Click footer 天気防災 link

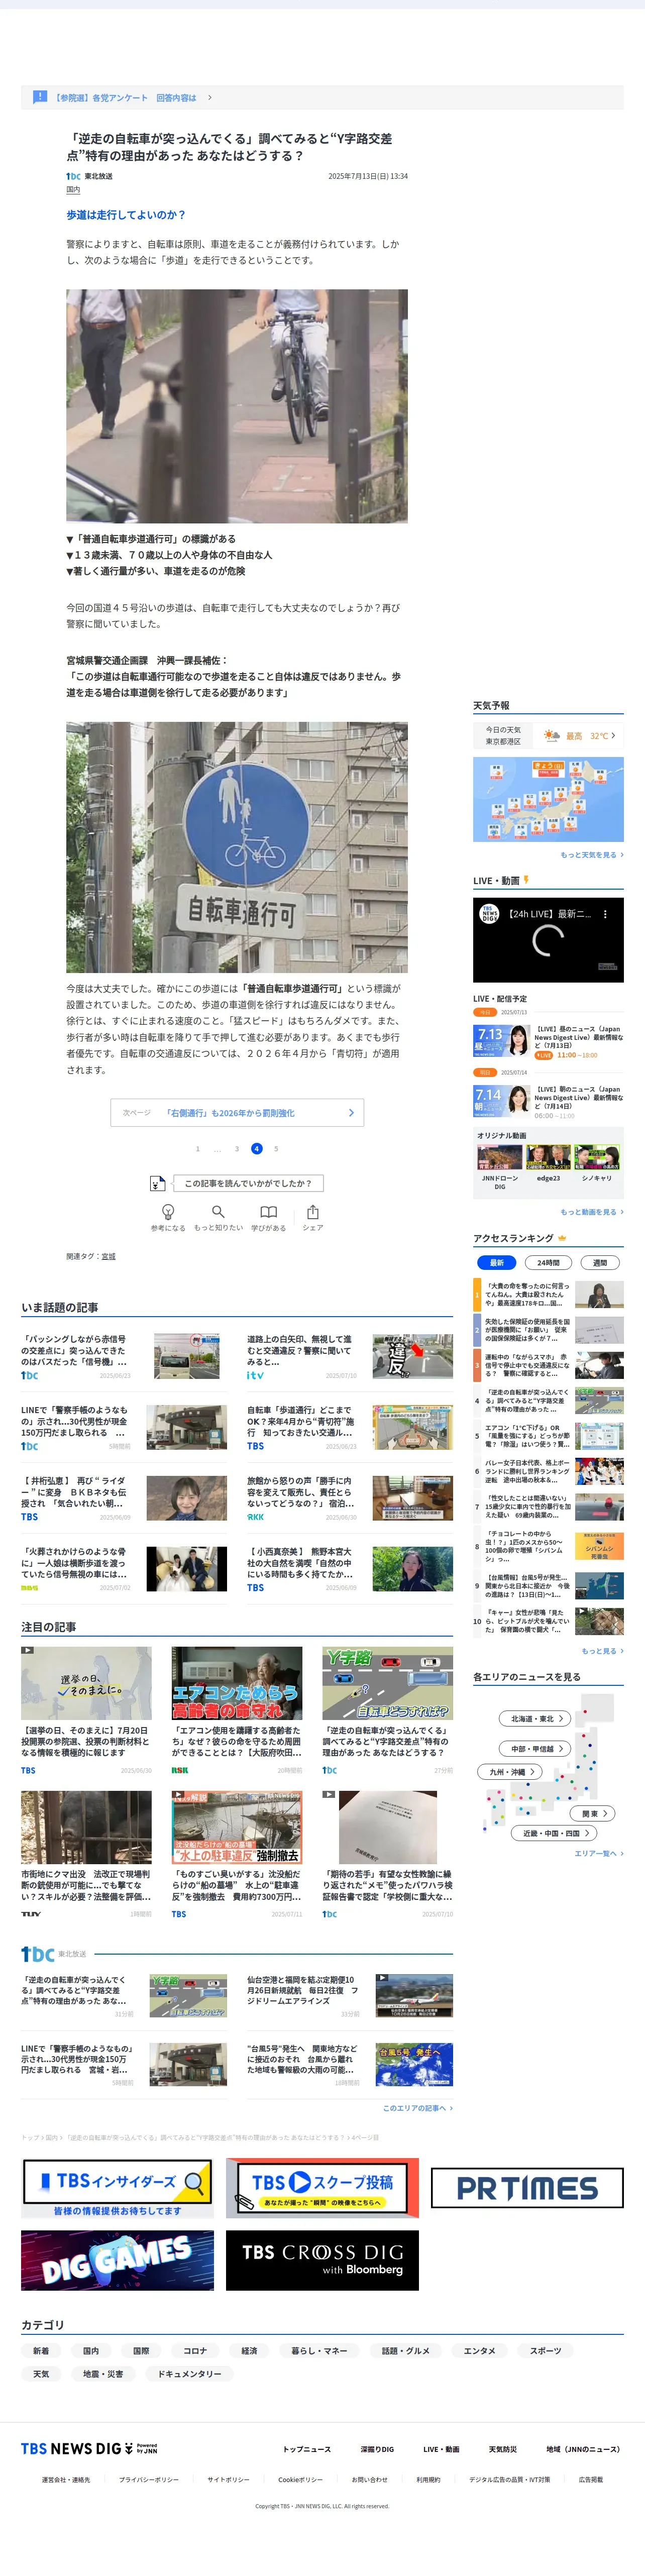click(502, 2449)
